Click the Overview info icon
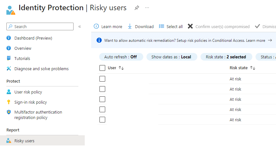The image size is (276, 148). click(x=9, y=48)
